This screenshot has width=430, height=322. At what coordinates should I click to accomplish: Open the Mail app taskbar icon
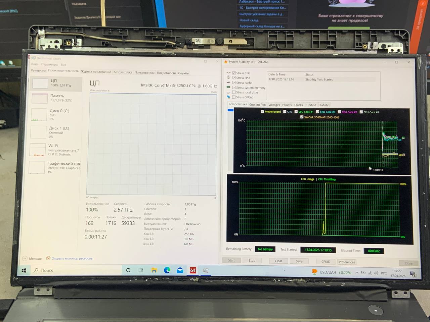click(180, 270)
